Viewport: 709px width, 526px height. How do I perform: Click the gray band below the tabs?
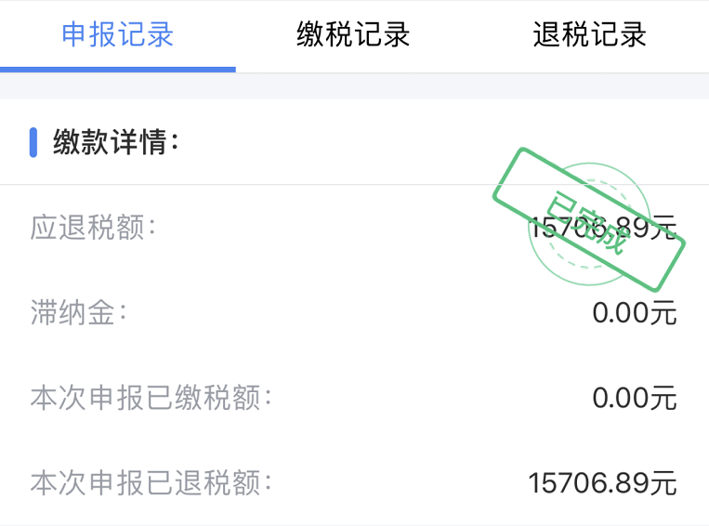(354, 86)
